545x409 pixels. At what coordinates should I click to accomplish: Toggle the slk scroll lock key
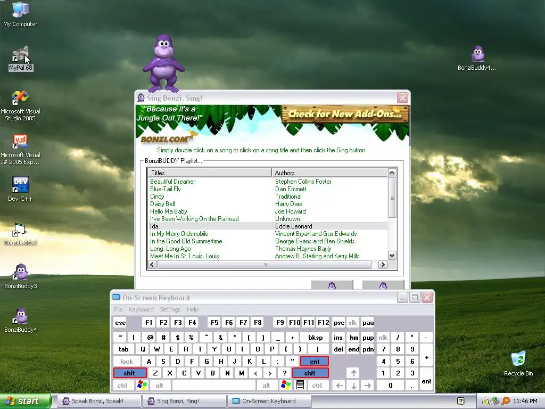coord(352,323)
